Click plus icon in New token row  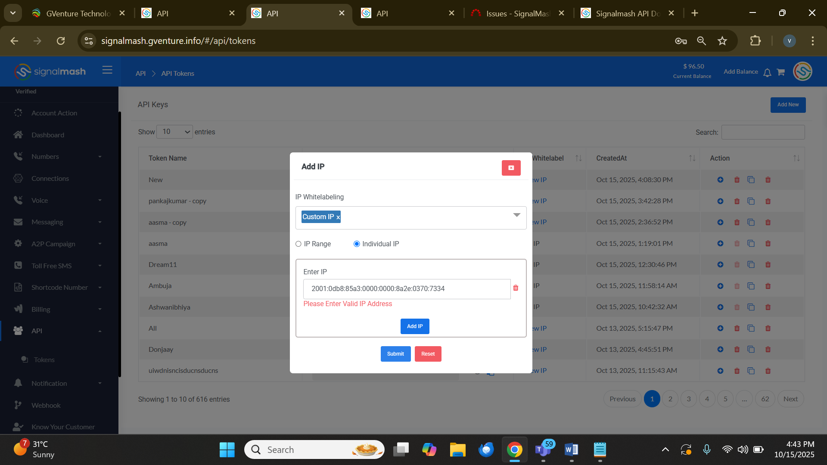720,180
